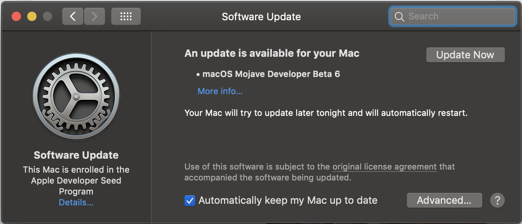
Task: Minimize the window with the yellow button
Action: point(32,16)
